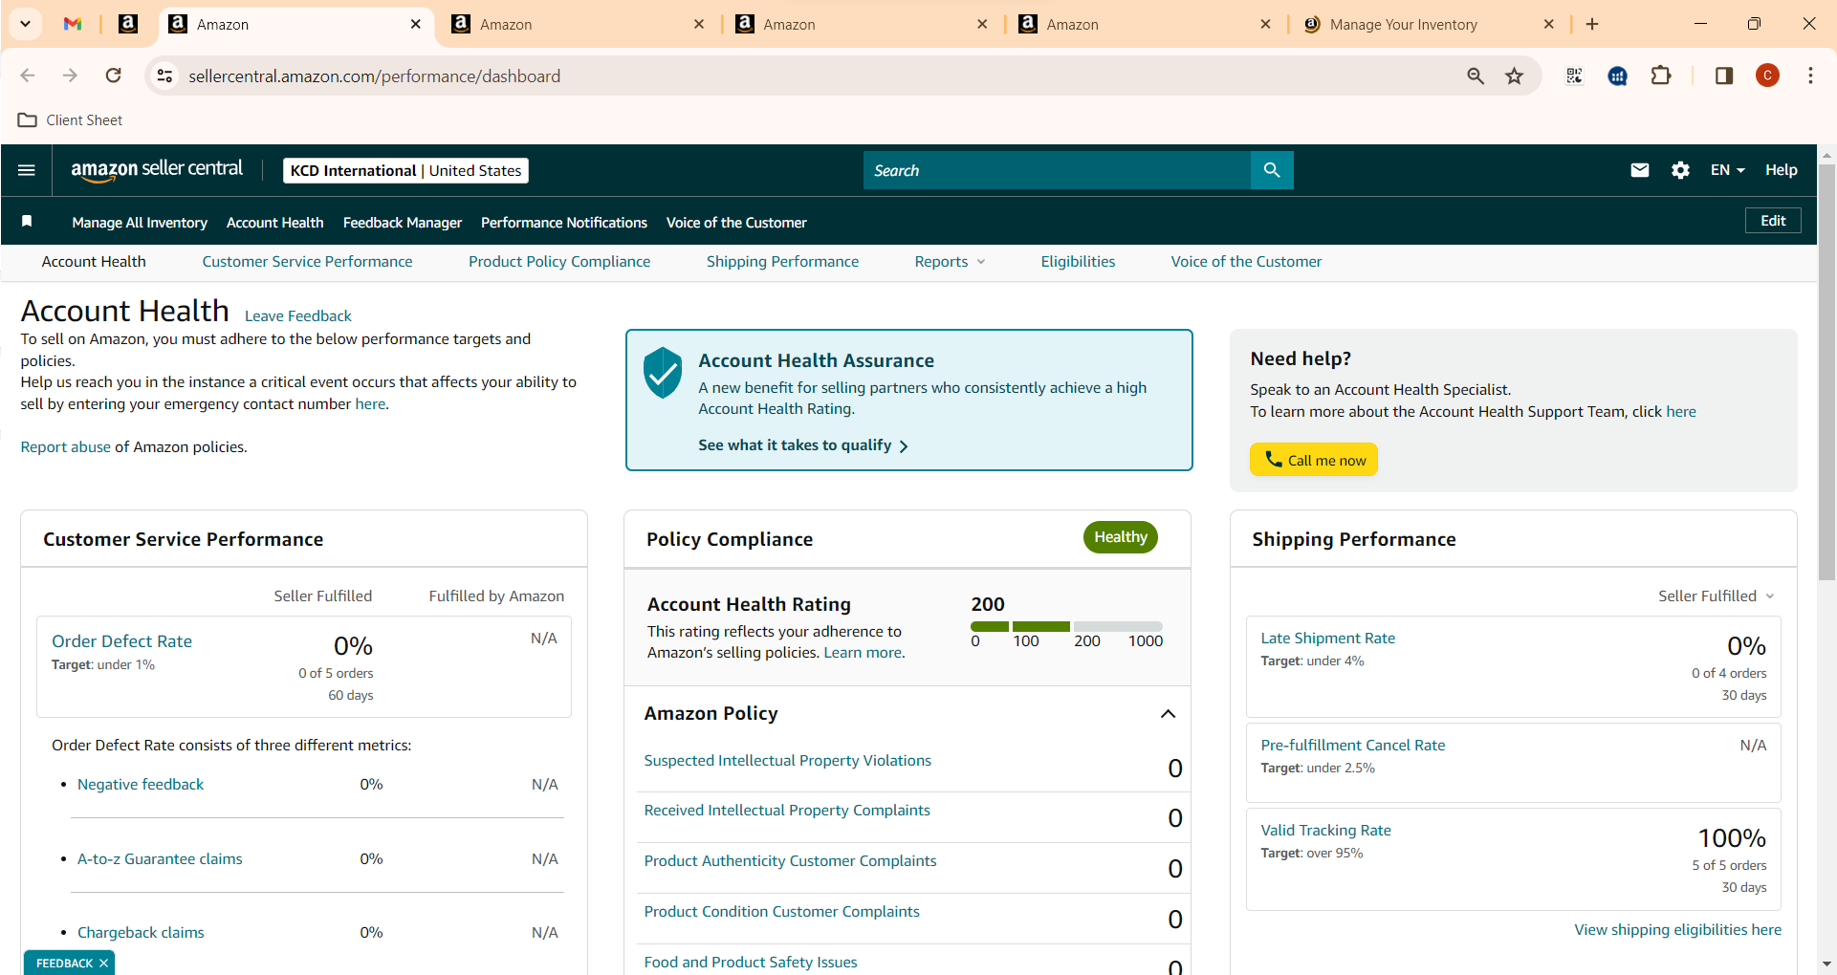
Task: Reload the current page
Action: pyautogui.click(x=113, y=76)
